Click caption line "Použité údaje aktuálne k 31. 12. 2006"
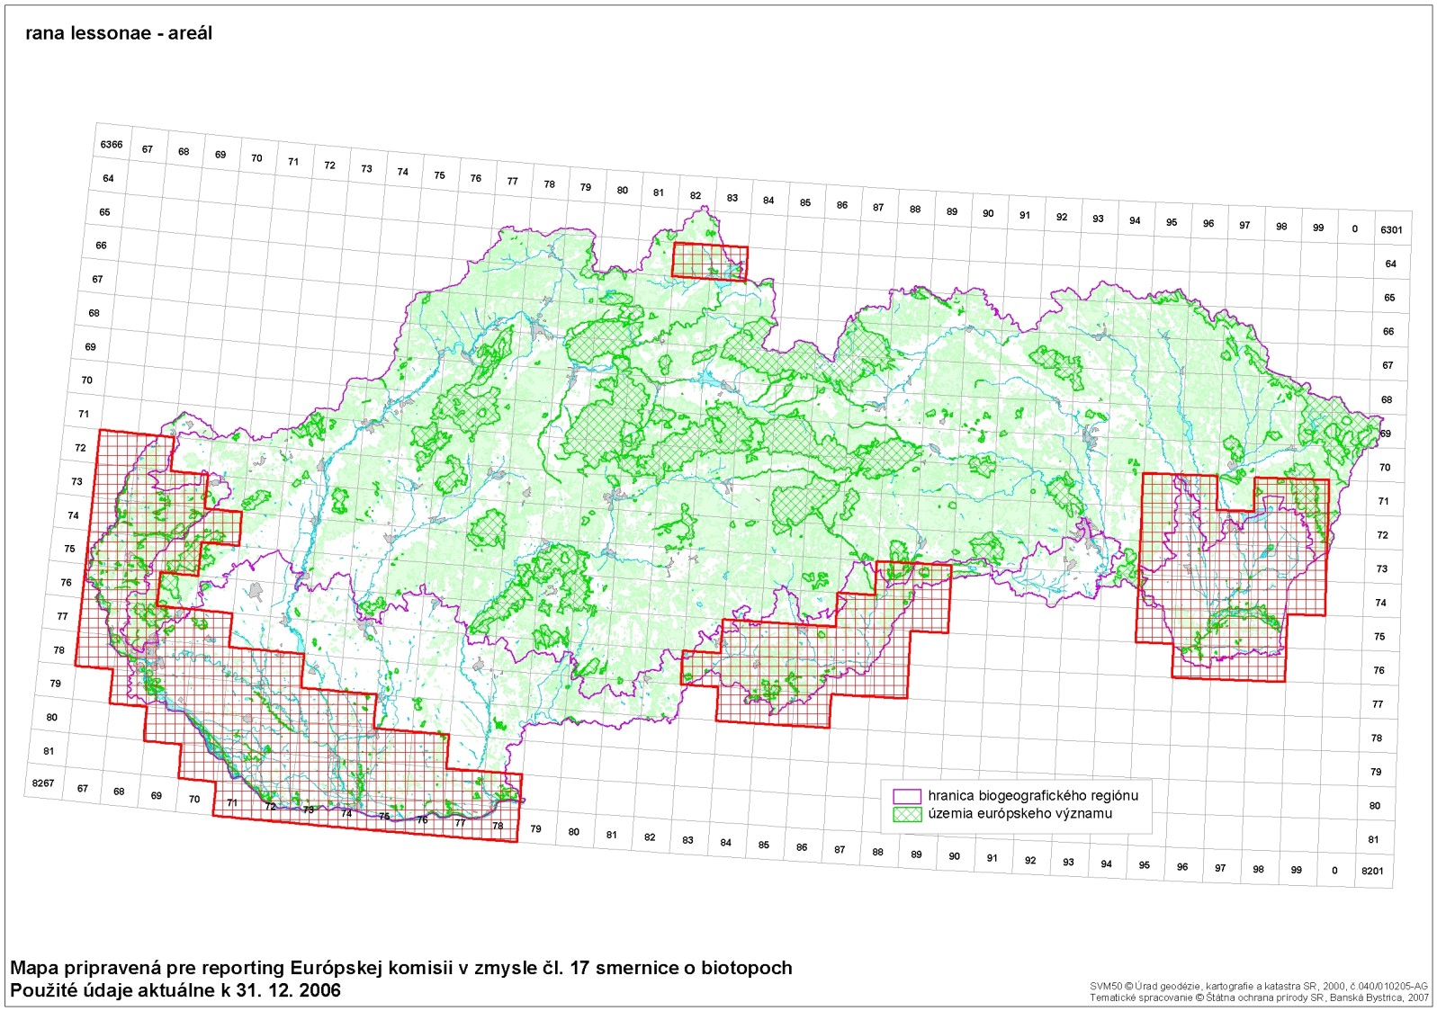Screen dimensions: 1437x1011 pos(175,990)
